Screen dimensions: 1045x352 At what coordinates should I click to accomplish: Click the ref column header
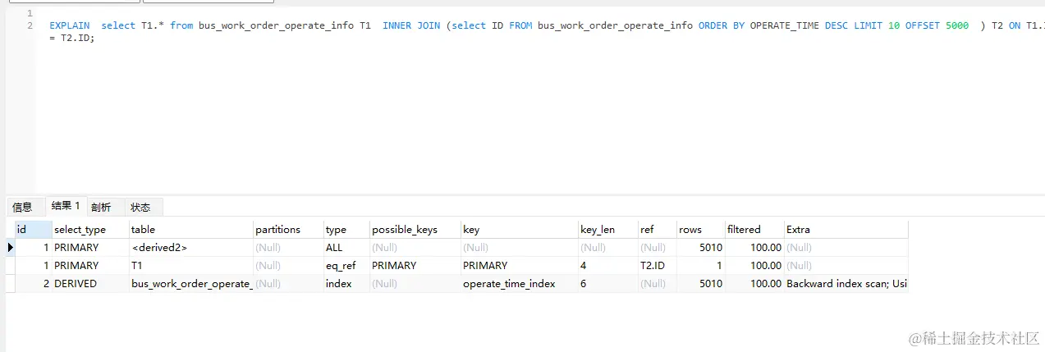tap(658, 230)
